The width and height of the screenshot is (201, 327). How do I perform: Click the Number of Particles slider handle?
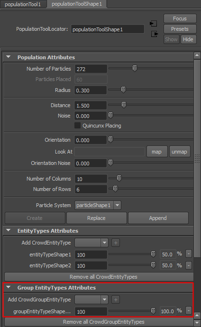coord(135,68)
